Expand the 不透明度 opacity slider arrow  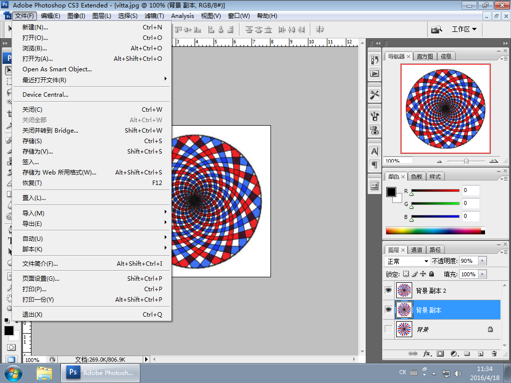482,261
